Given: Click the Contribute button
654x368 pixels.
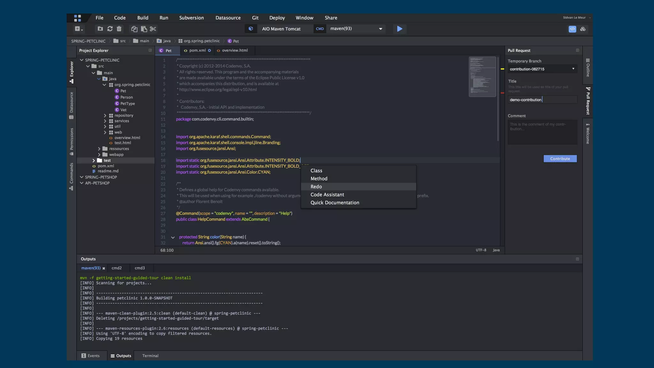Looking at the screenshot, I should [x=560, y=159].
